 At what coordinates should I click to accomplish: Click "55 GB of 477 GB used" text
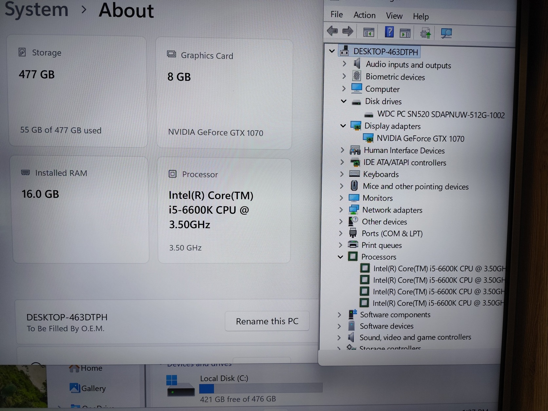[61, 130]
